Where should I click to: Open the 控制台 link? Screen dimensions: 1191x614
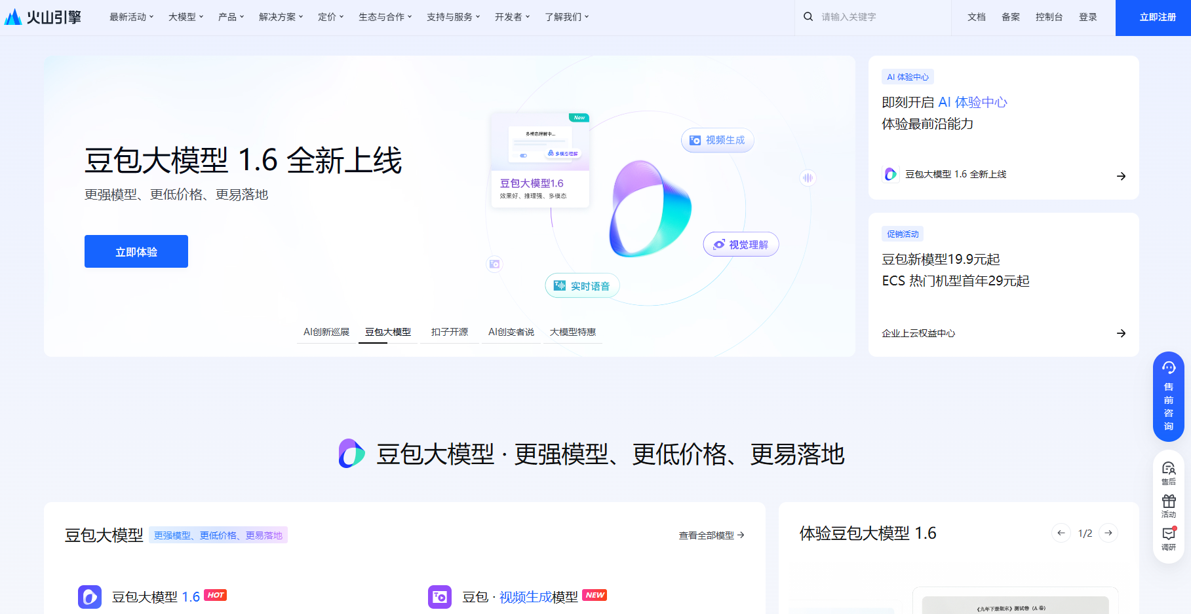click(x=1049, y=17)
